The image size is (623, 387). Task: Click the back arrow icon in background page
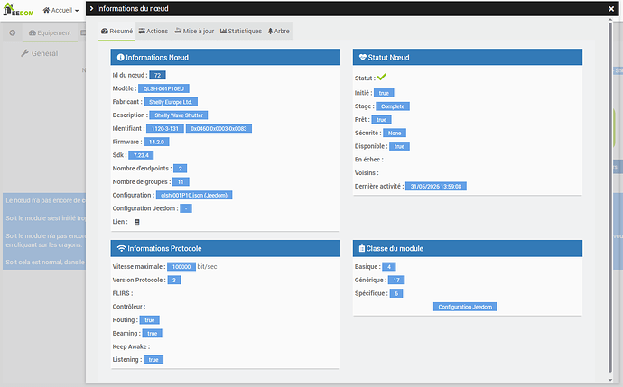(x=13, y=33)
